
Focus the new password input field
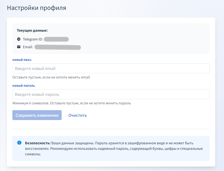(x=111, y=94)
